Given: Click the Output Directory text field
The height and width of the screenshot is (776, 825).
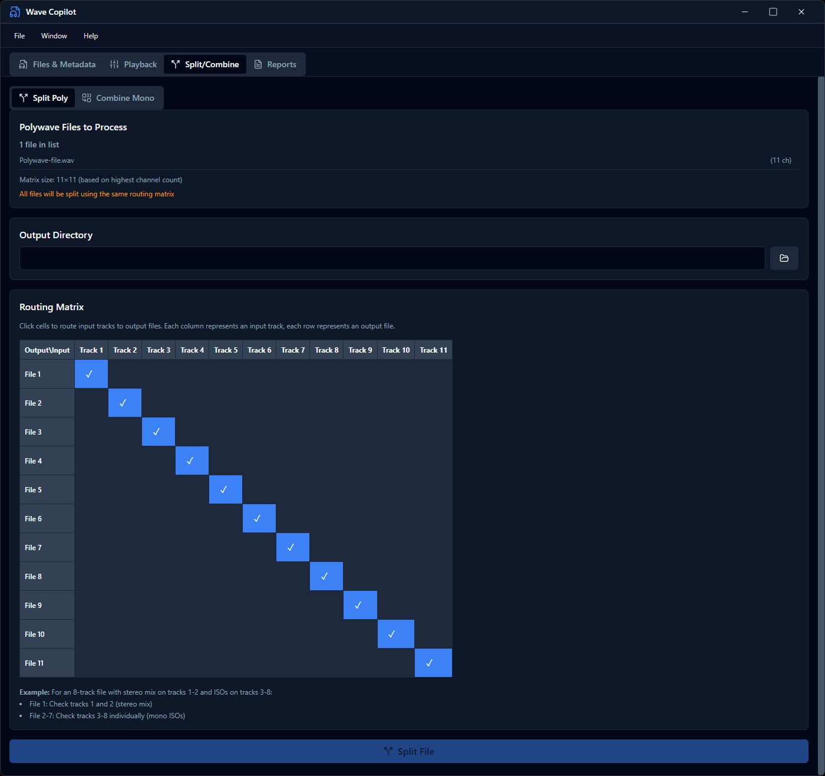Looking at the screenshot, I should coord(392,258).
